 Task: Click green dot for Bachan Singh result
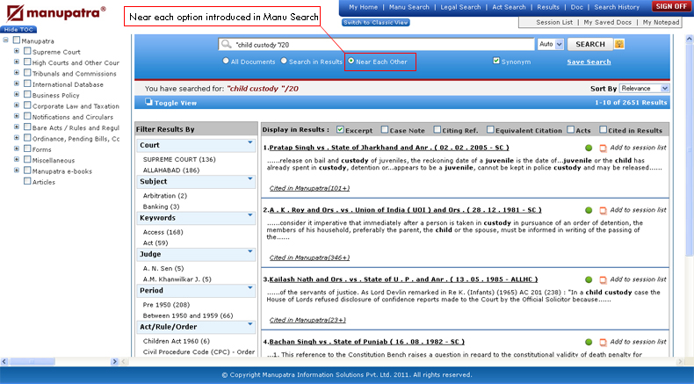coord(589,342)
